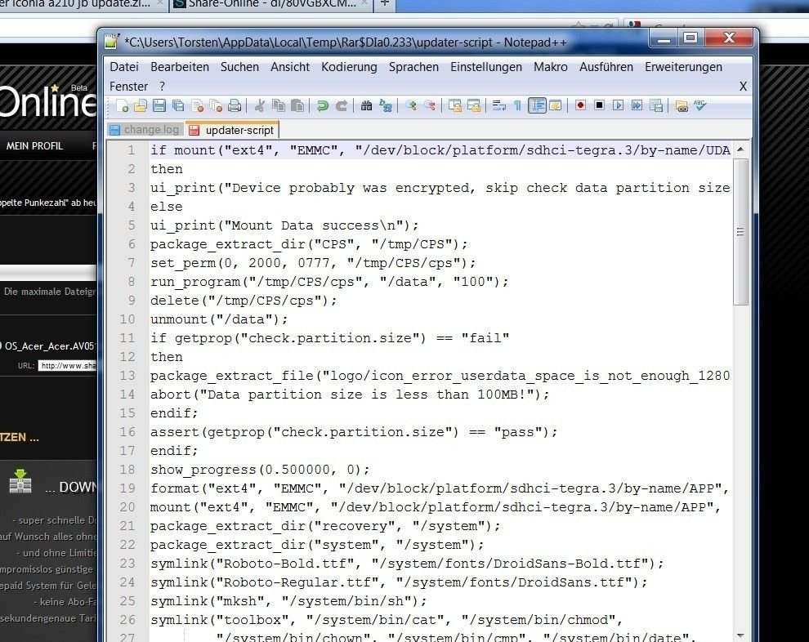809x642 pixels.
Task: Open the Suchen menu
Action: click(239, 67)
